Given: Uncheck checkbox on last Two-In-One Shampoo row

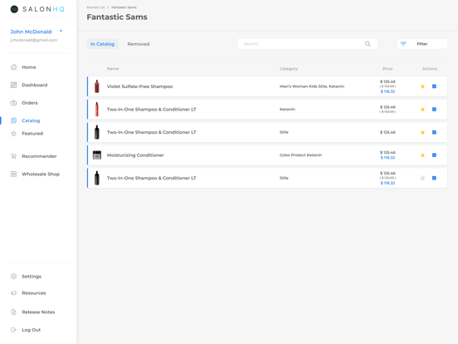Looking at the screenshot, I should [x=434, y=178].
